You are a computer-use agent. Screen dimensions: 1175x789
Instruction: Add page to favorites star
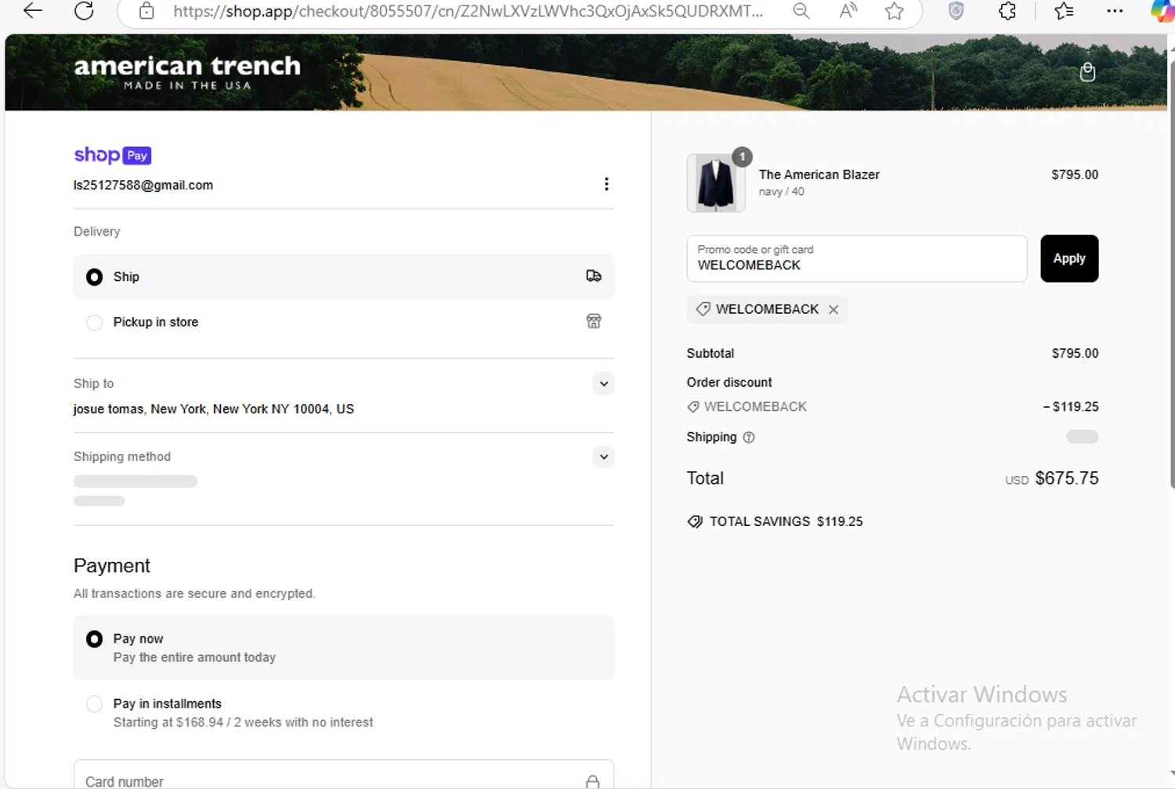click(894, 11)
